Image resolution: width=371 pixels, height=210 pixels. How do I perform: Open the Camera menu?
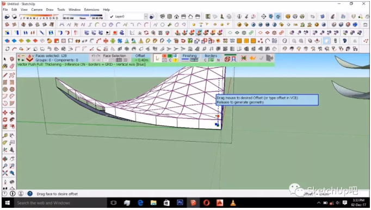(37, 10)
